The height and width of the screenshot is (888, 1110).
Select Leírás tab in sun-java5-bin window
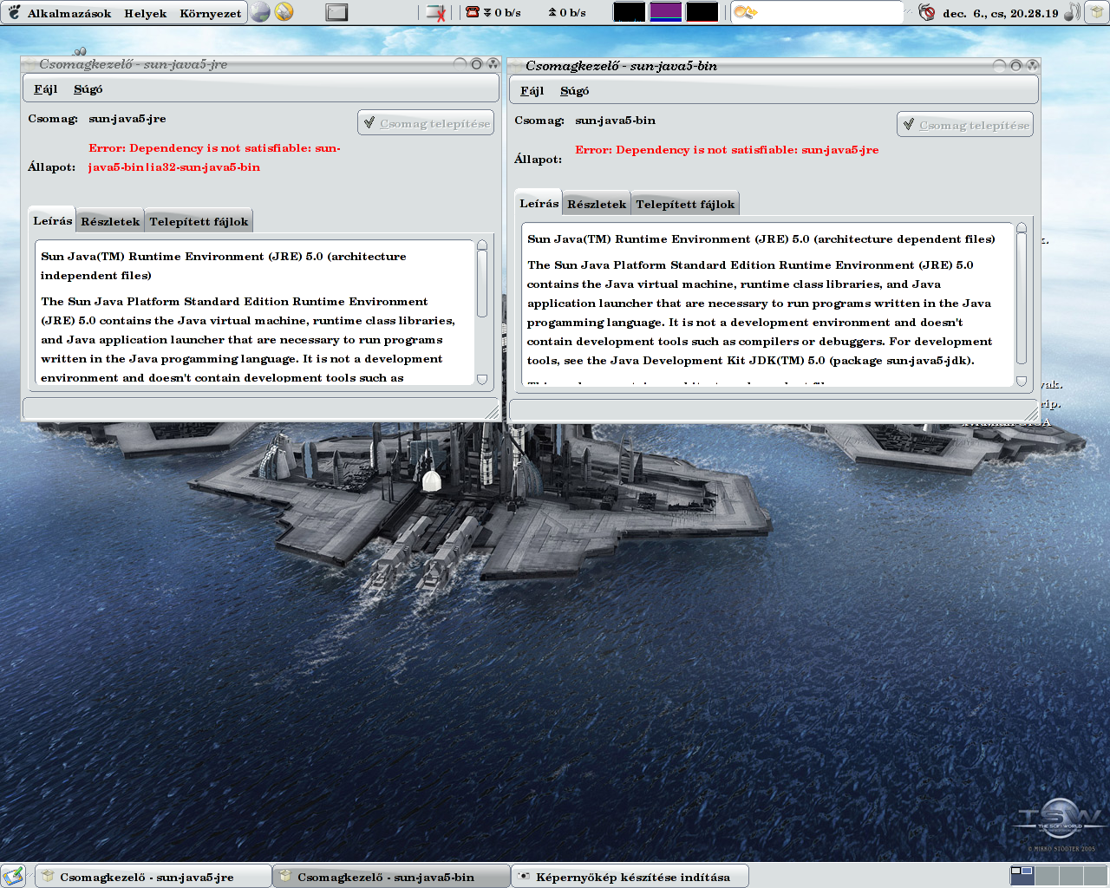539,204
